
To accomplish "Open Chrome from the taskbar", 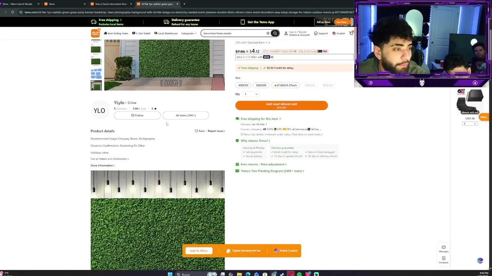I will click(x=273, y=274).
